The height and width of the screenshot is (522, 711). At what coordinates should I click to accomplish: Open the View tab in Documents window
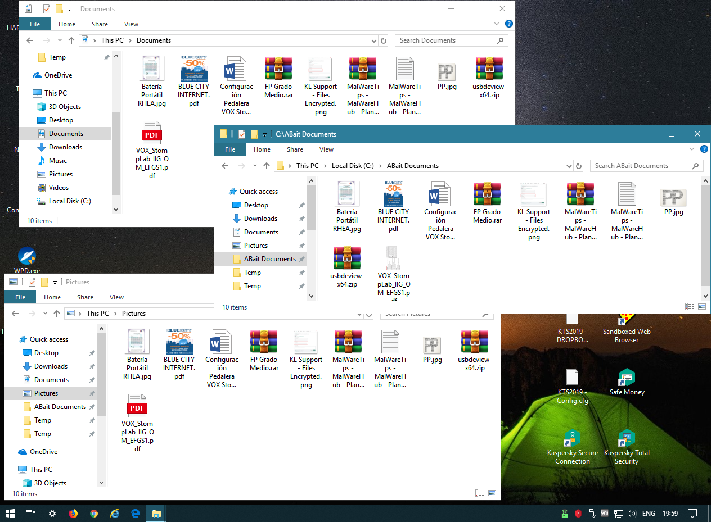131,24
